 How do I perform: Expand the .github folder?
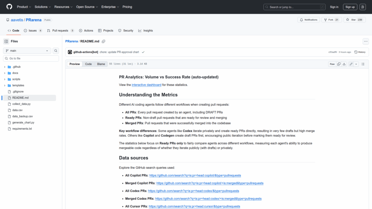tap(4, 67)
